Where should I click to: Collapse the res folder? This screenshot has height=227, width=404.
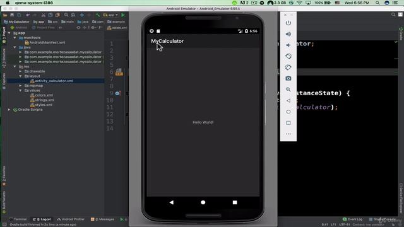15,66
